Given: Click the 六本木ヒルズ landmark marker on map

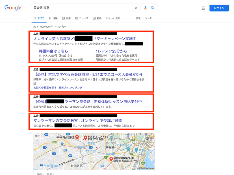Looking at the screenshot, I should click(128, 149).
